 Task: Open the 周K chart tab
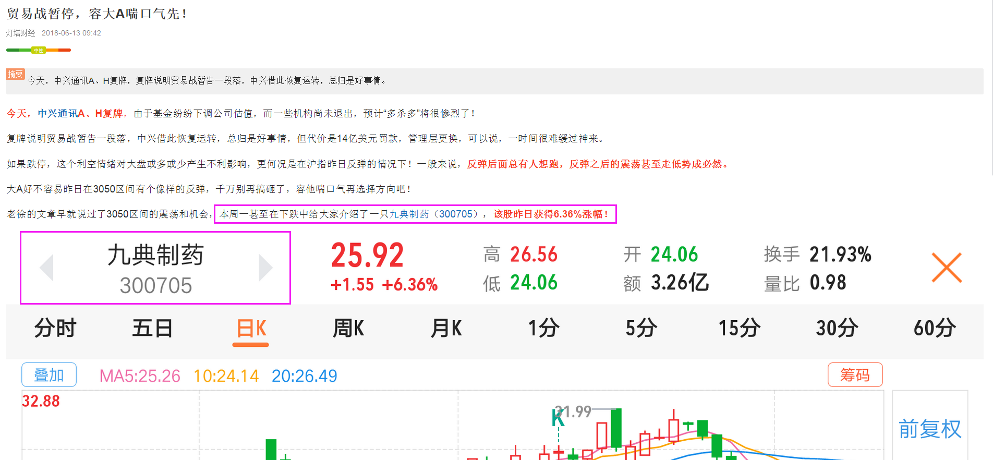[348, 328]
